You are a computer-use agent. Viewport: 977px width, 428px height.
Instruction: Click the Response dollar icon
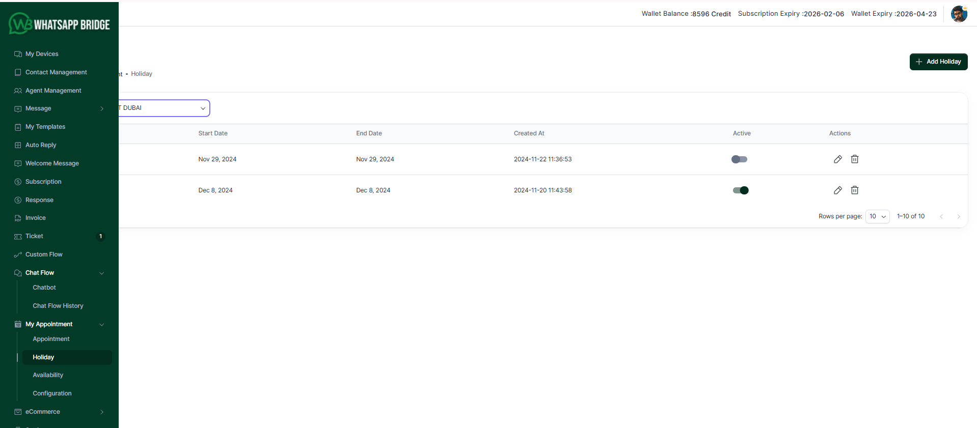click(18, 200)
